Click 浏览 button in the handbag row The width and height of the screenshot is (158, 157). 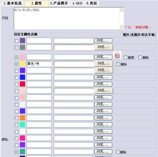coord(103,57)
